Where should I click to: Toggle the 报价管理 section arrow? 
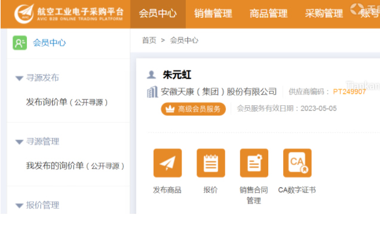(x=19, y=206)
